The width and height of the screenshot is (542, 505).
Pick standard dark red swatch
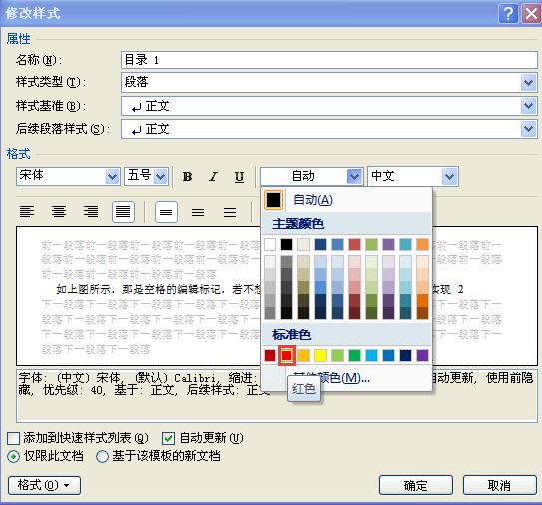[x=270, y=355]
